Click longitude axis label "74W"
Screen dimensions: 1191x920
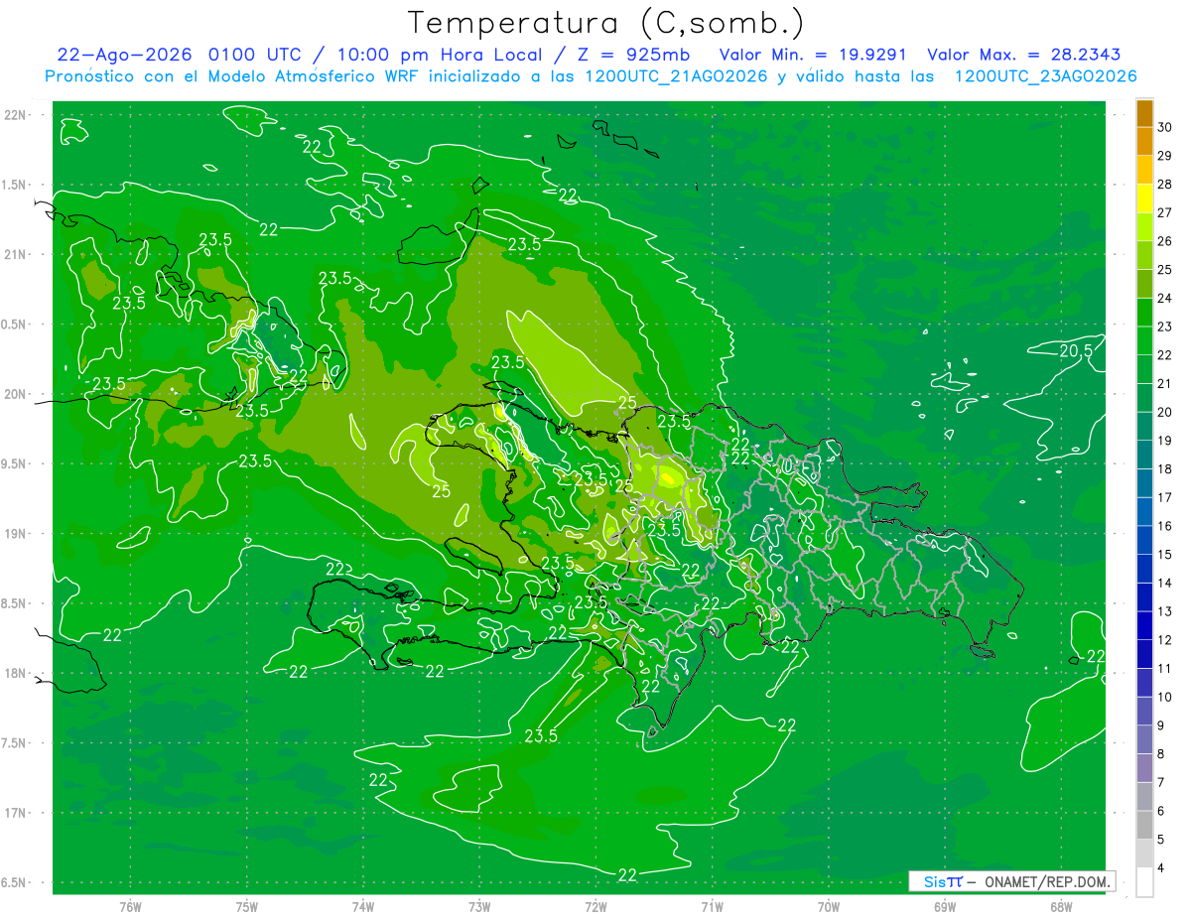(x=363, y=907)
